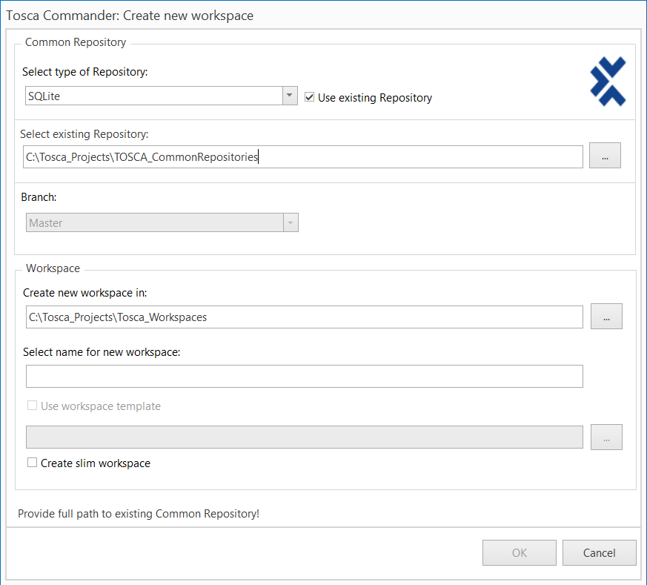Click the 'Select existing Repository:' label

pos(84,134)
